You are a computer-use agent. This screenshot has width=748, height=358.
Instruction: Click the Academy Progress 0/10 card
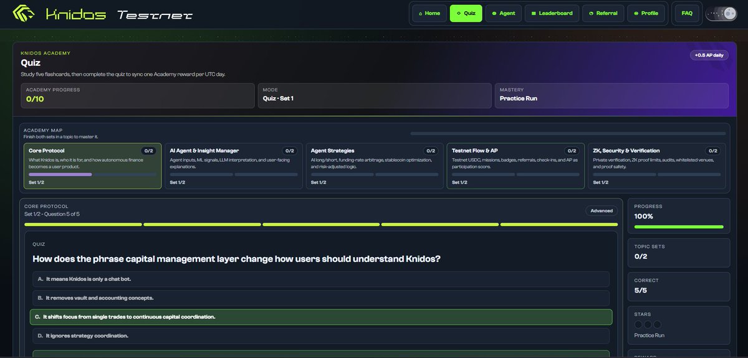tap(138, 95)
